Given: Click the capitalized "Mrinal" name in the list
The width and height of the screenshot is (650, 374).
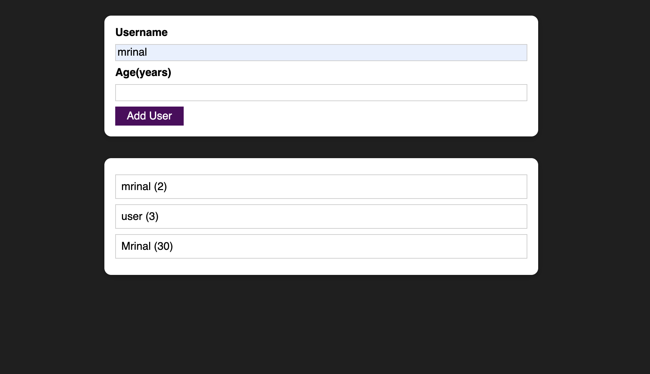Looking at the screenshot, I should 136,246.
